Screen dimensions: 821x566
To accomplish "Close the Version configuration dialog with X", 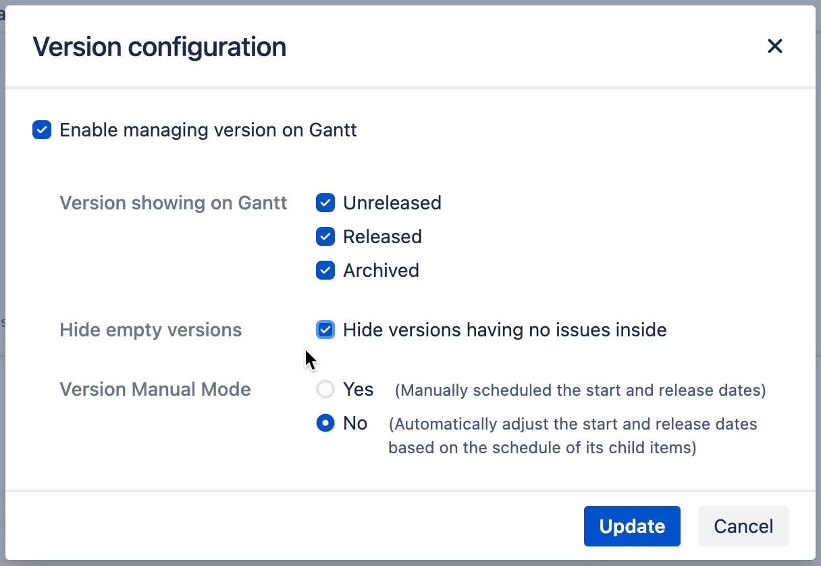I will coord(774,46).
